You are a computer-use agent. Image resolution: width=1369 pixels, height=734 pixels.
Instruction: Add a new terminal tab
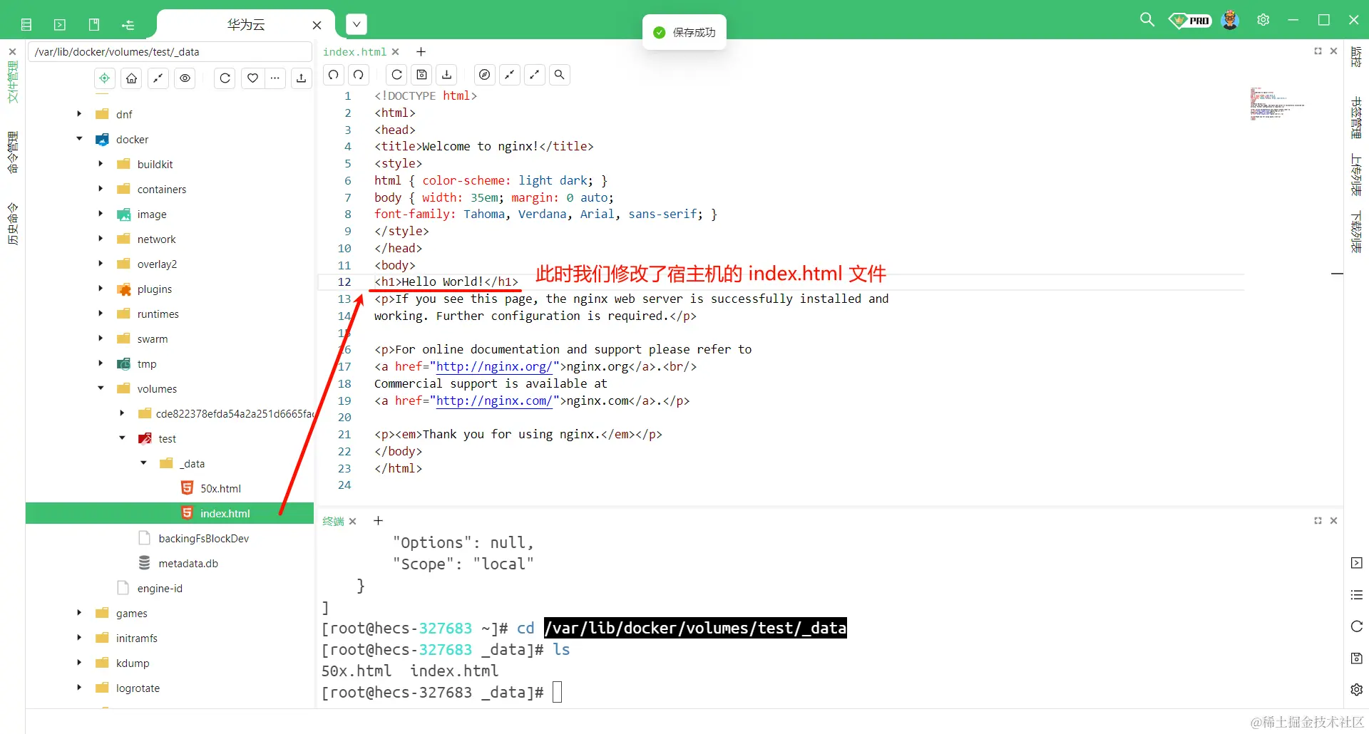coord(379,521)
